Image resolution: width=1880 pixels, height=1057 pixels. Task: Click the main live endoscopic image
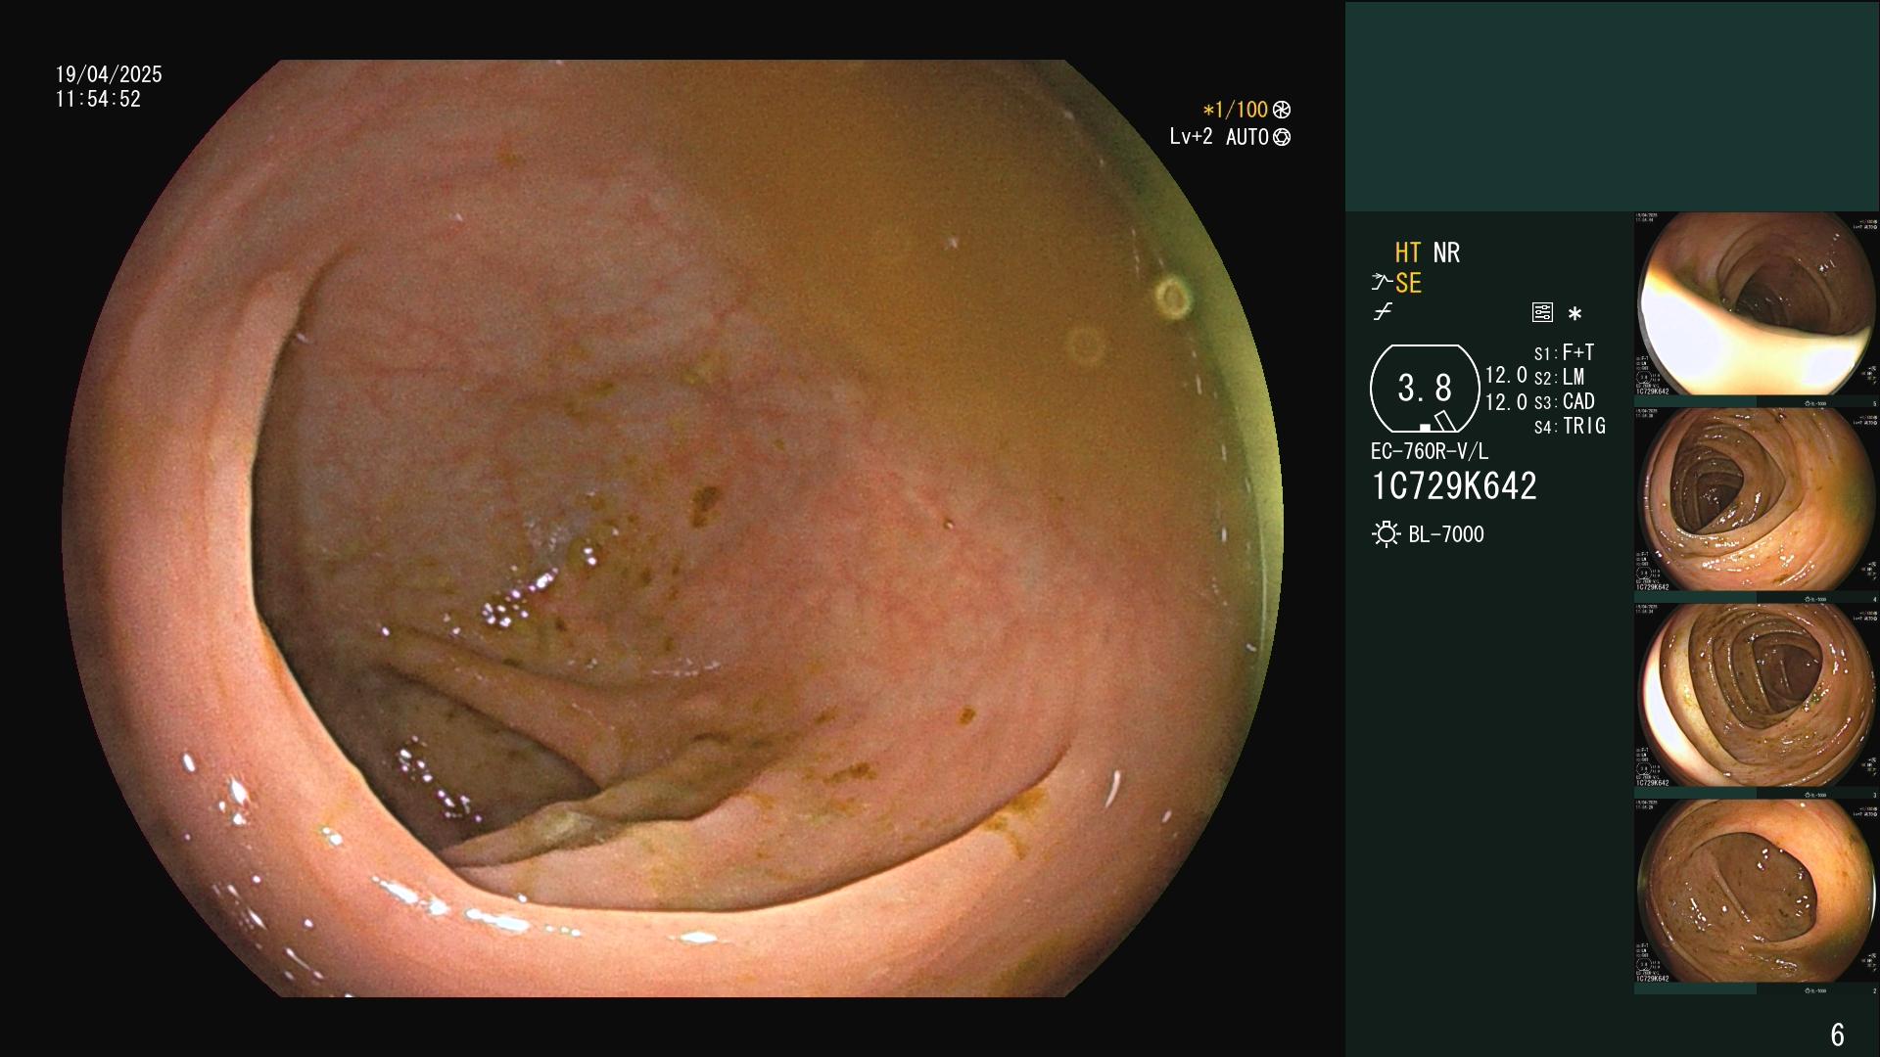673,528
